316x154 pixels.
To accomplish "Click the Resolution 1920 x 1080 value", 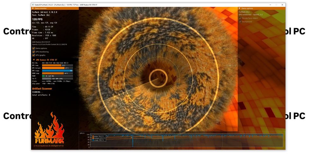I will 50,35.
